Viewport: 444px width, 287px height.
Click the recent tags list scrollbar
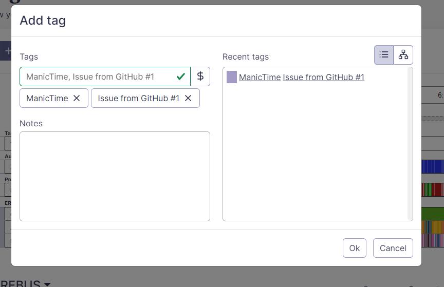[x=410, y=144]
